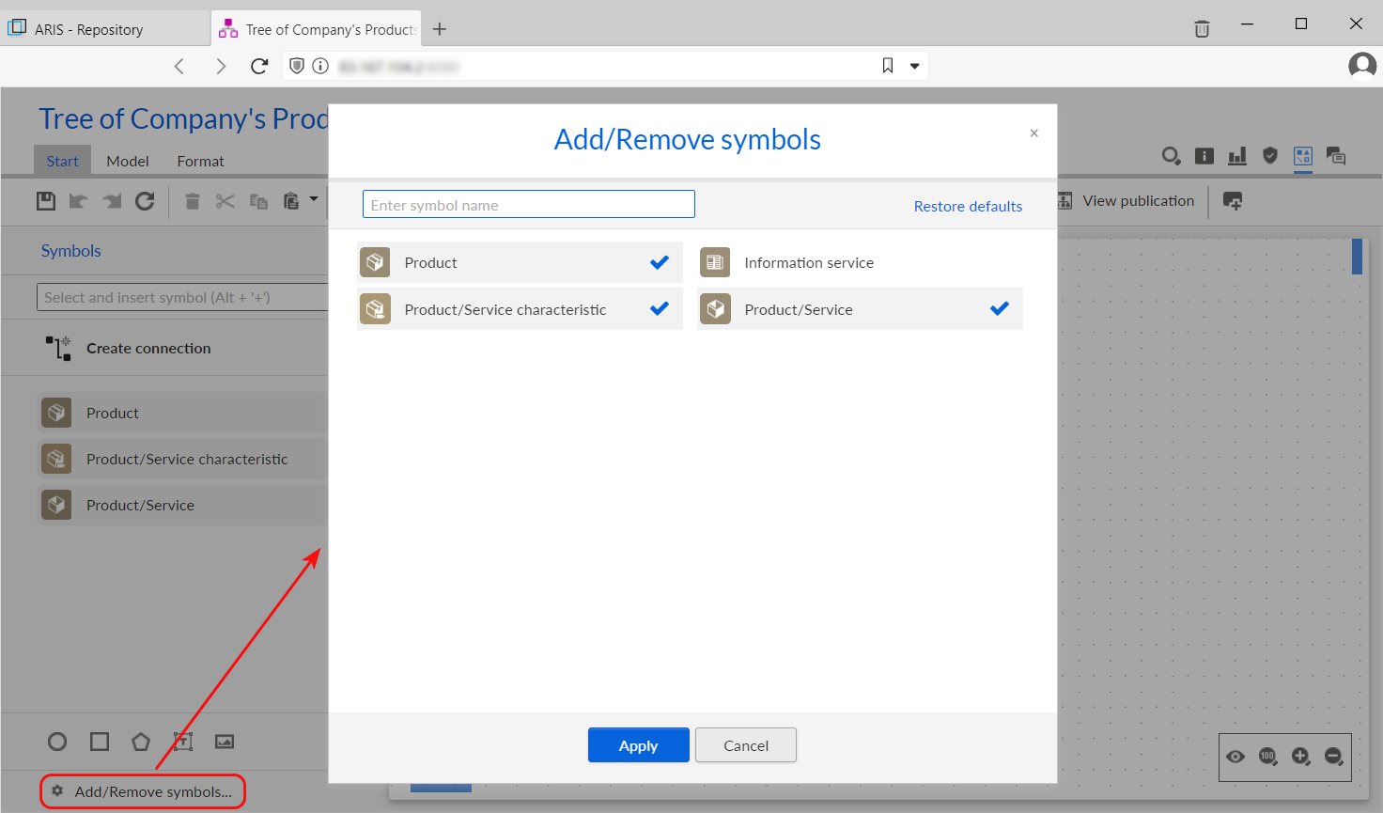1383x813 pixels.
Task: Click the zoom in magnifier icon
Action: pyautogui.click(x=1300, y=757)
